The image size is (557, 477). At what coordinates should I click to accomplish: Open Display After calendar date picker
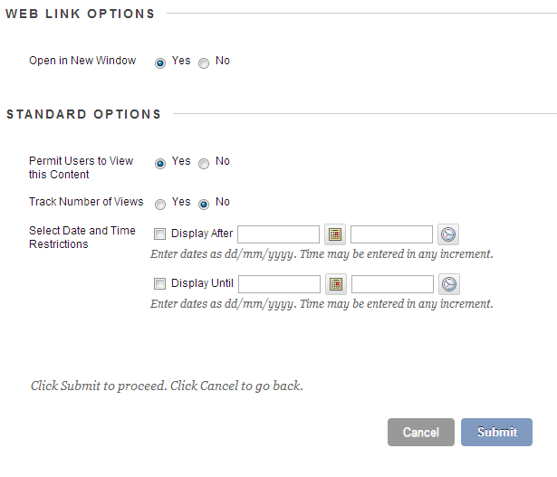pyautogui.click(x=336, y=234)
